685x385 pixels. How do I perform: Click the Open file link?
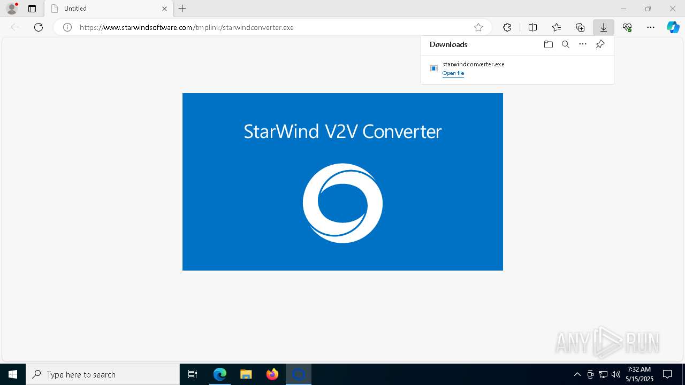point(453,73)
